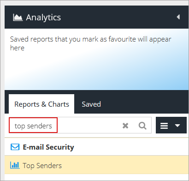Switch to the Saved tab

91,104
